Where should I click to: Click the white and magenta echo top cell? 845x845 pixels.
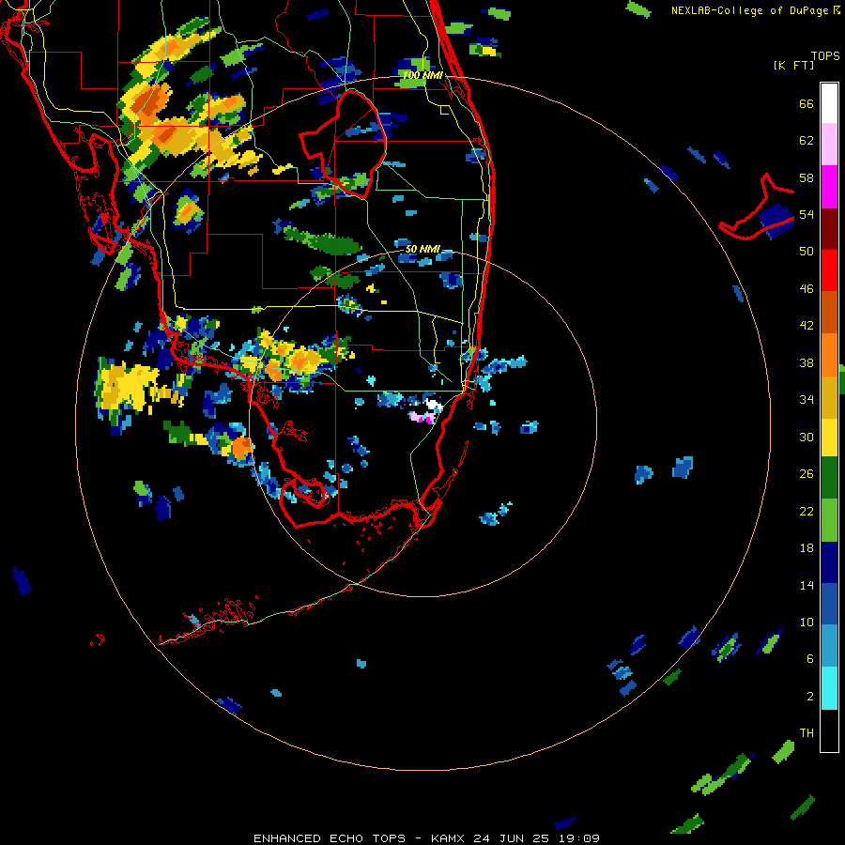click(426, 410)
